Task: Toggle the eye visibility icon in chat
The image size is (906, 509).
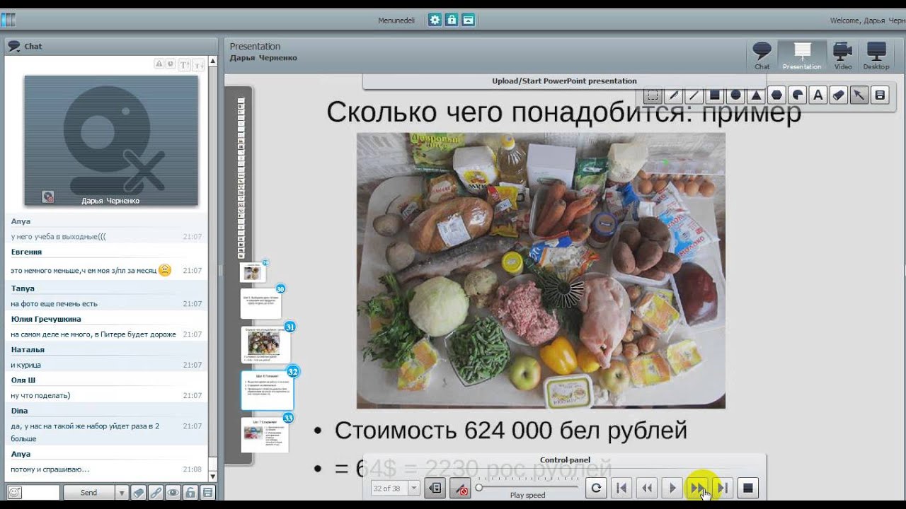Action: pyautogui.click(x=173, y=492)
